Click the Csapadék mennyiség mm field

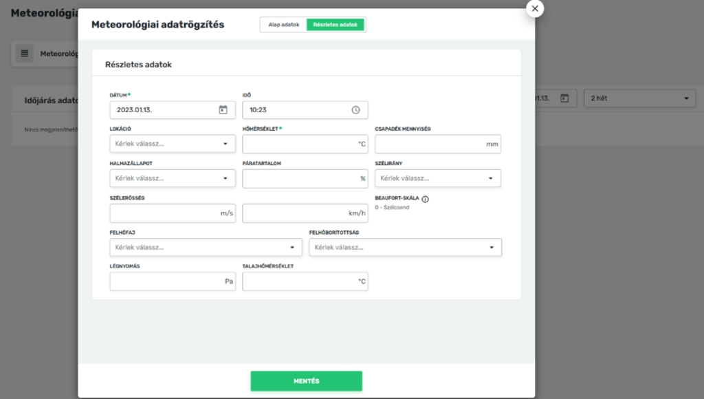428,144
